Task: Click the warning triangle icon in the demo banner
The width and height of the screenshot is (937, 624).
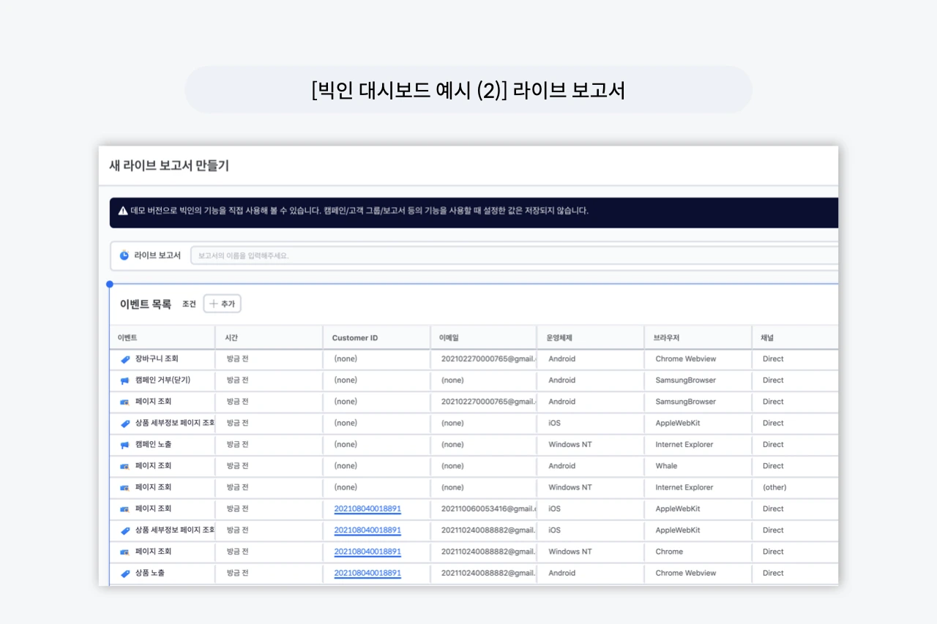Action: coord(123,211)
